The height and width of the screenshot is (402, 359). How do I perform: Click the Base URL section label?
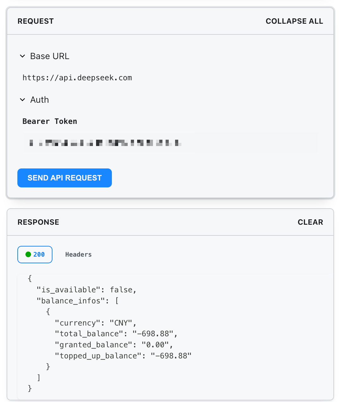[50, 56]
